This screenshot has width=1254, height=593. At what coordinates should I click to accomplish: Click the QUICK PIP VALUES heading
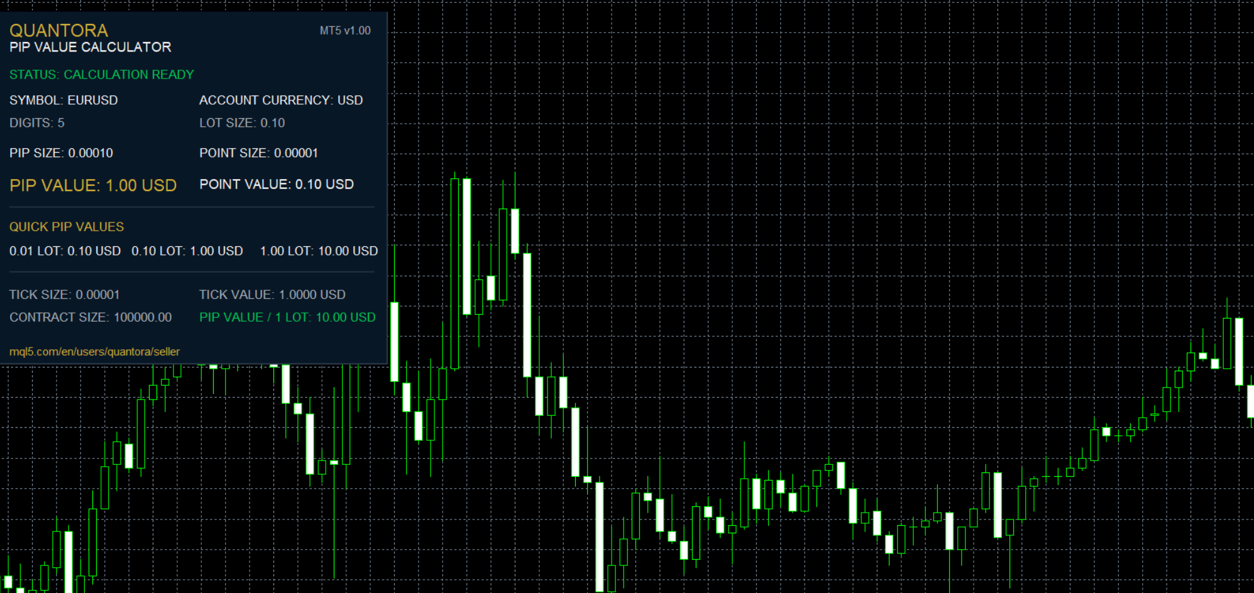(67, 227)
